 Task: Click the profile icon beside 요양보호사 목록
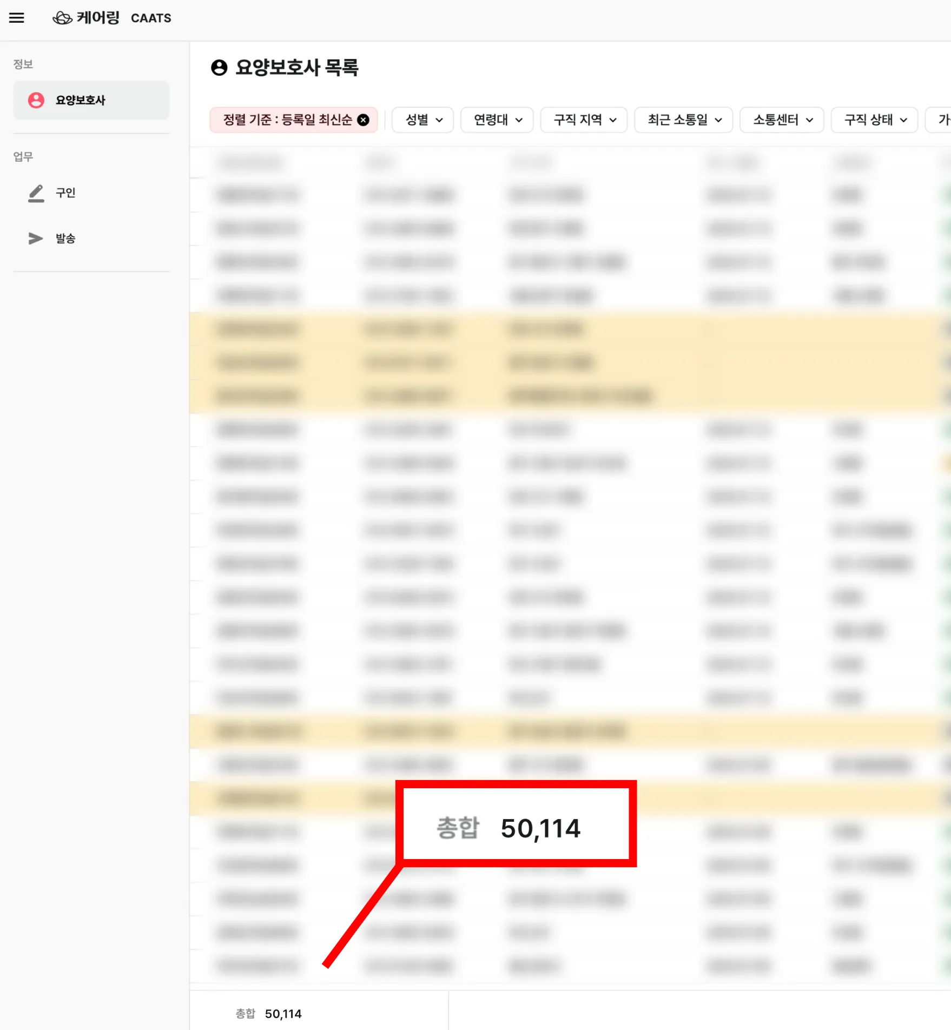[x=219, y=68]
